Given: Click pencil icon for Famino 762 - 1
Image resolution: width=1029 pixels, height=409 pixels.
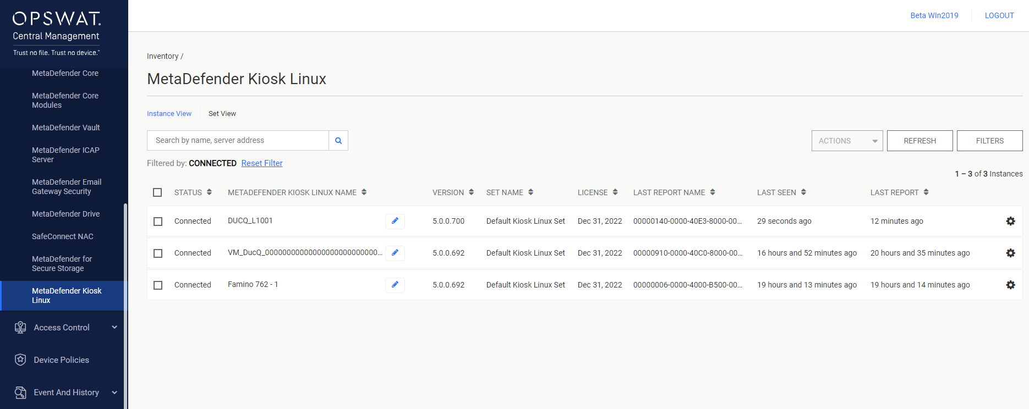Looking at the screenshot, I should tap(395, 285).
